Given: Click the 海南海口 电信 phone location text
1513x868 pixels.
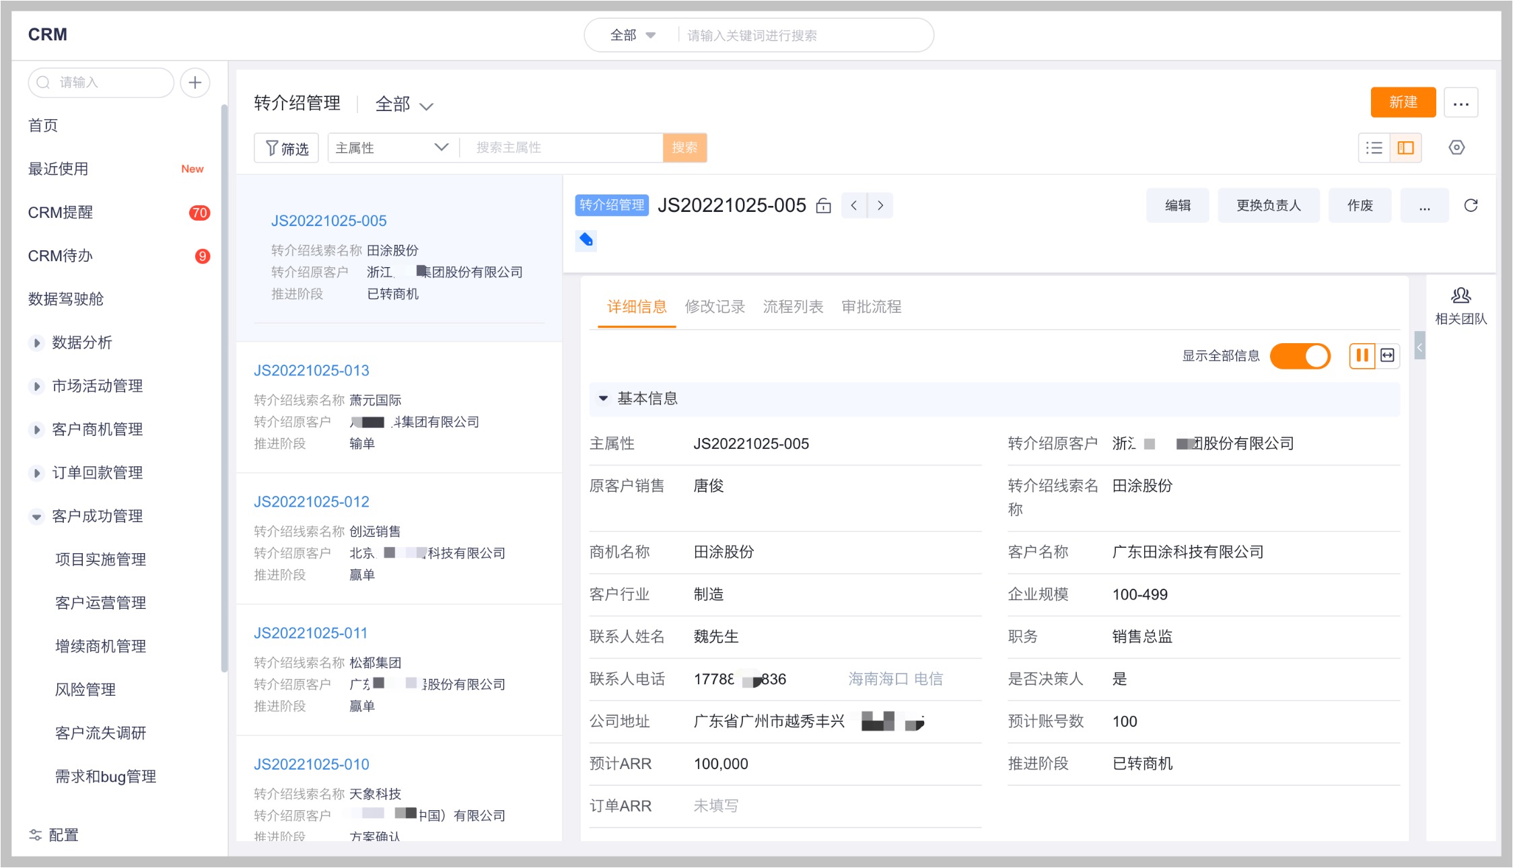Looking at the screenshot, I should 895,679.
